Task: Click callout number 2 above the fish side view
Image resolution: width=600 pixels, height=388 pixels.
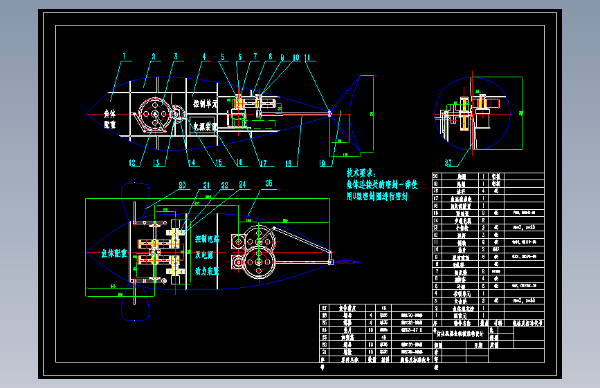Action: [x=154, y=57]
